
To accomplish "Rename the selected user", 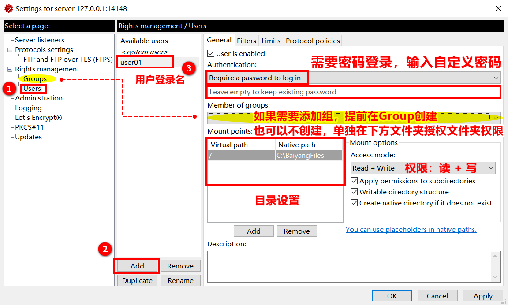I will tap(180, 280).
